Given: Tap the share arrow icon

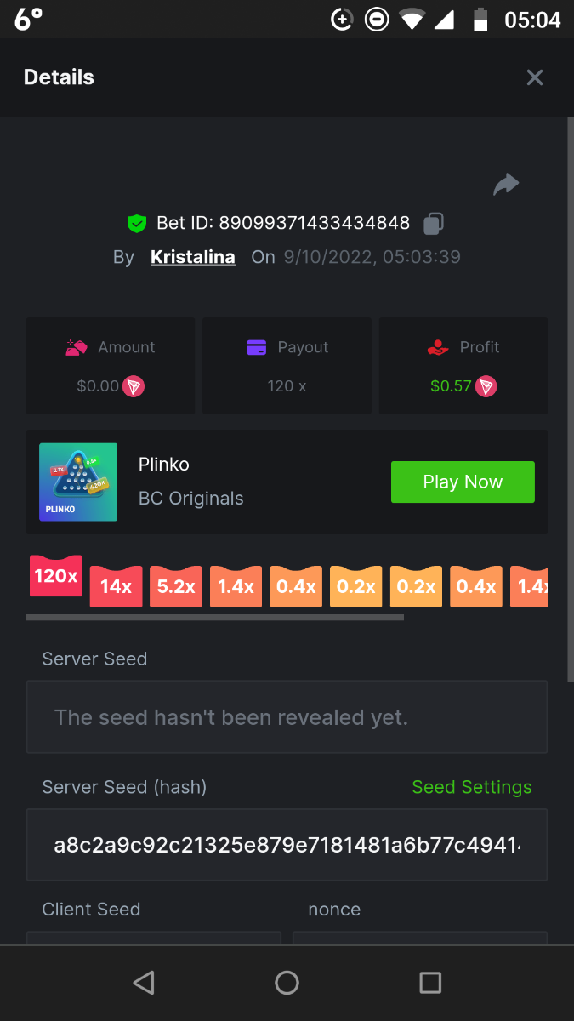Looking at the screenshot, I should [x=506, y=184].
